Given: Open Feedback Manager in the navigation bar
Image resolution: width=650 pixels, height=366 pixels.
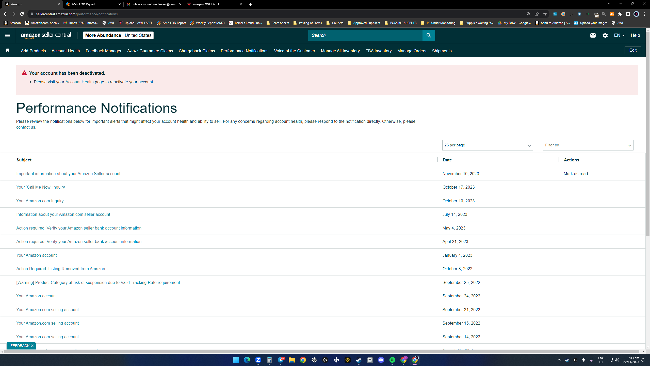Looking at the screenshot, I should [103, 51].
